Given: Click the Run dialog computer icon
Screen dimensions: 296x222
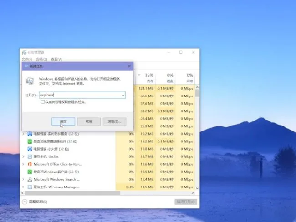Looking at the screenshot, I should (x=30, y=81).
